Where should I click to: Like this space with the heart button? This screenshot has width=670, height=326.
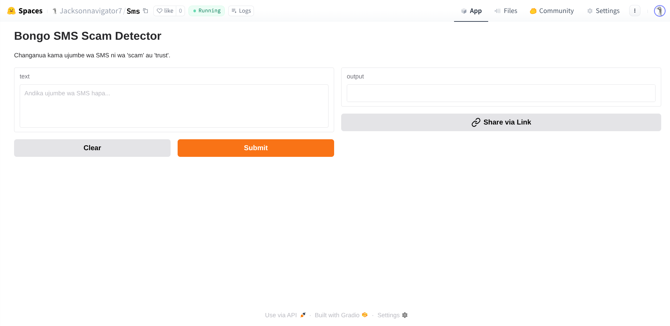point(165,11)
